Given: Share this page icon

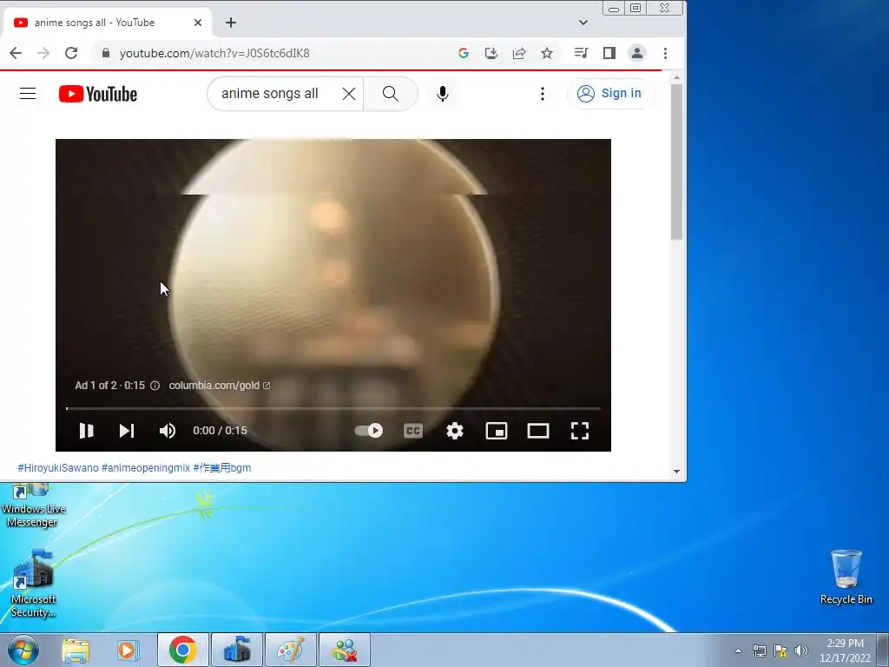Looking at the screenshot, I should point(519,53).
